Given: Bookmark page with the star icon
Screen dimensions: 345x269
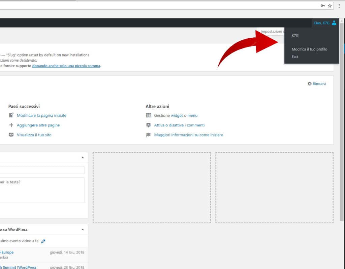Looking at the screenshot, I should pos(330,6).
